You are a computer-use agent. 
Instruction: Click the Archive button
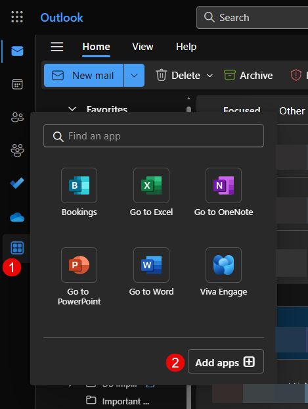coord(248,76)
